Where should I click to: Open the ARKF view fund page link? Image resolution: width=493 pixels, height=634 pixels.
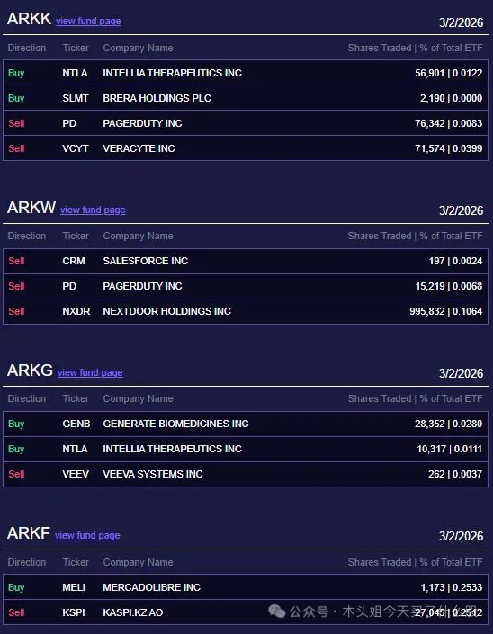coord(87,535)
